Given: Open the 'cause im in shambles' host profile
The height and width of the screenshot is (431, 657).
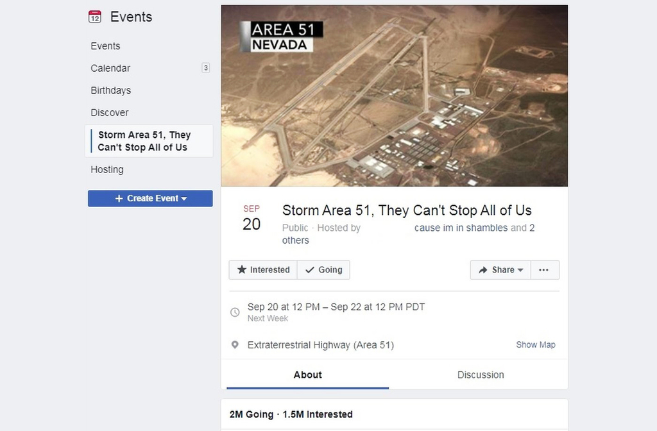Looking at the screenshot, I should 459,228.
